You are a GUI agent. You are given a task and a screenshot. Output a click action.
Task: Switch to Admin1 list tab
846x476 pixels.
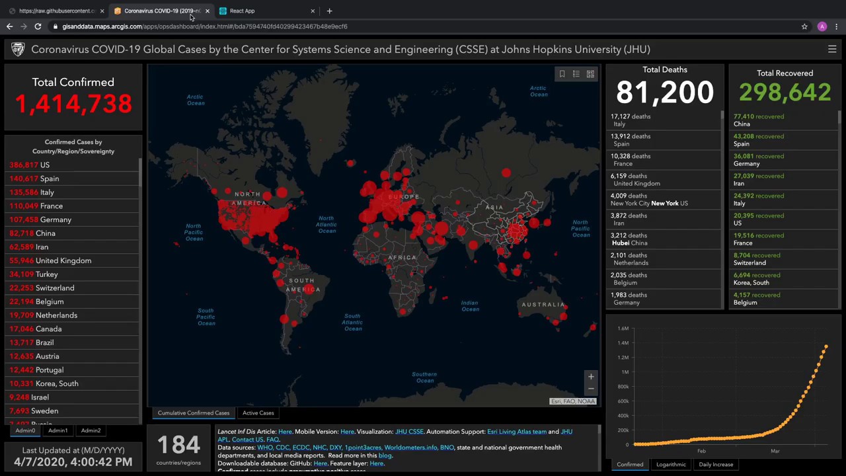tap(58, 430)
